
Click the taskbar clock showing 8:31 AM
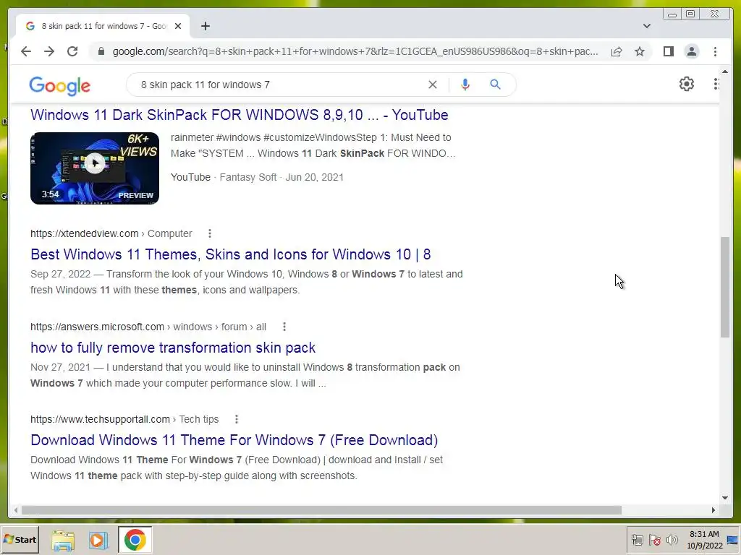tap(704, 540)
